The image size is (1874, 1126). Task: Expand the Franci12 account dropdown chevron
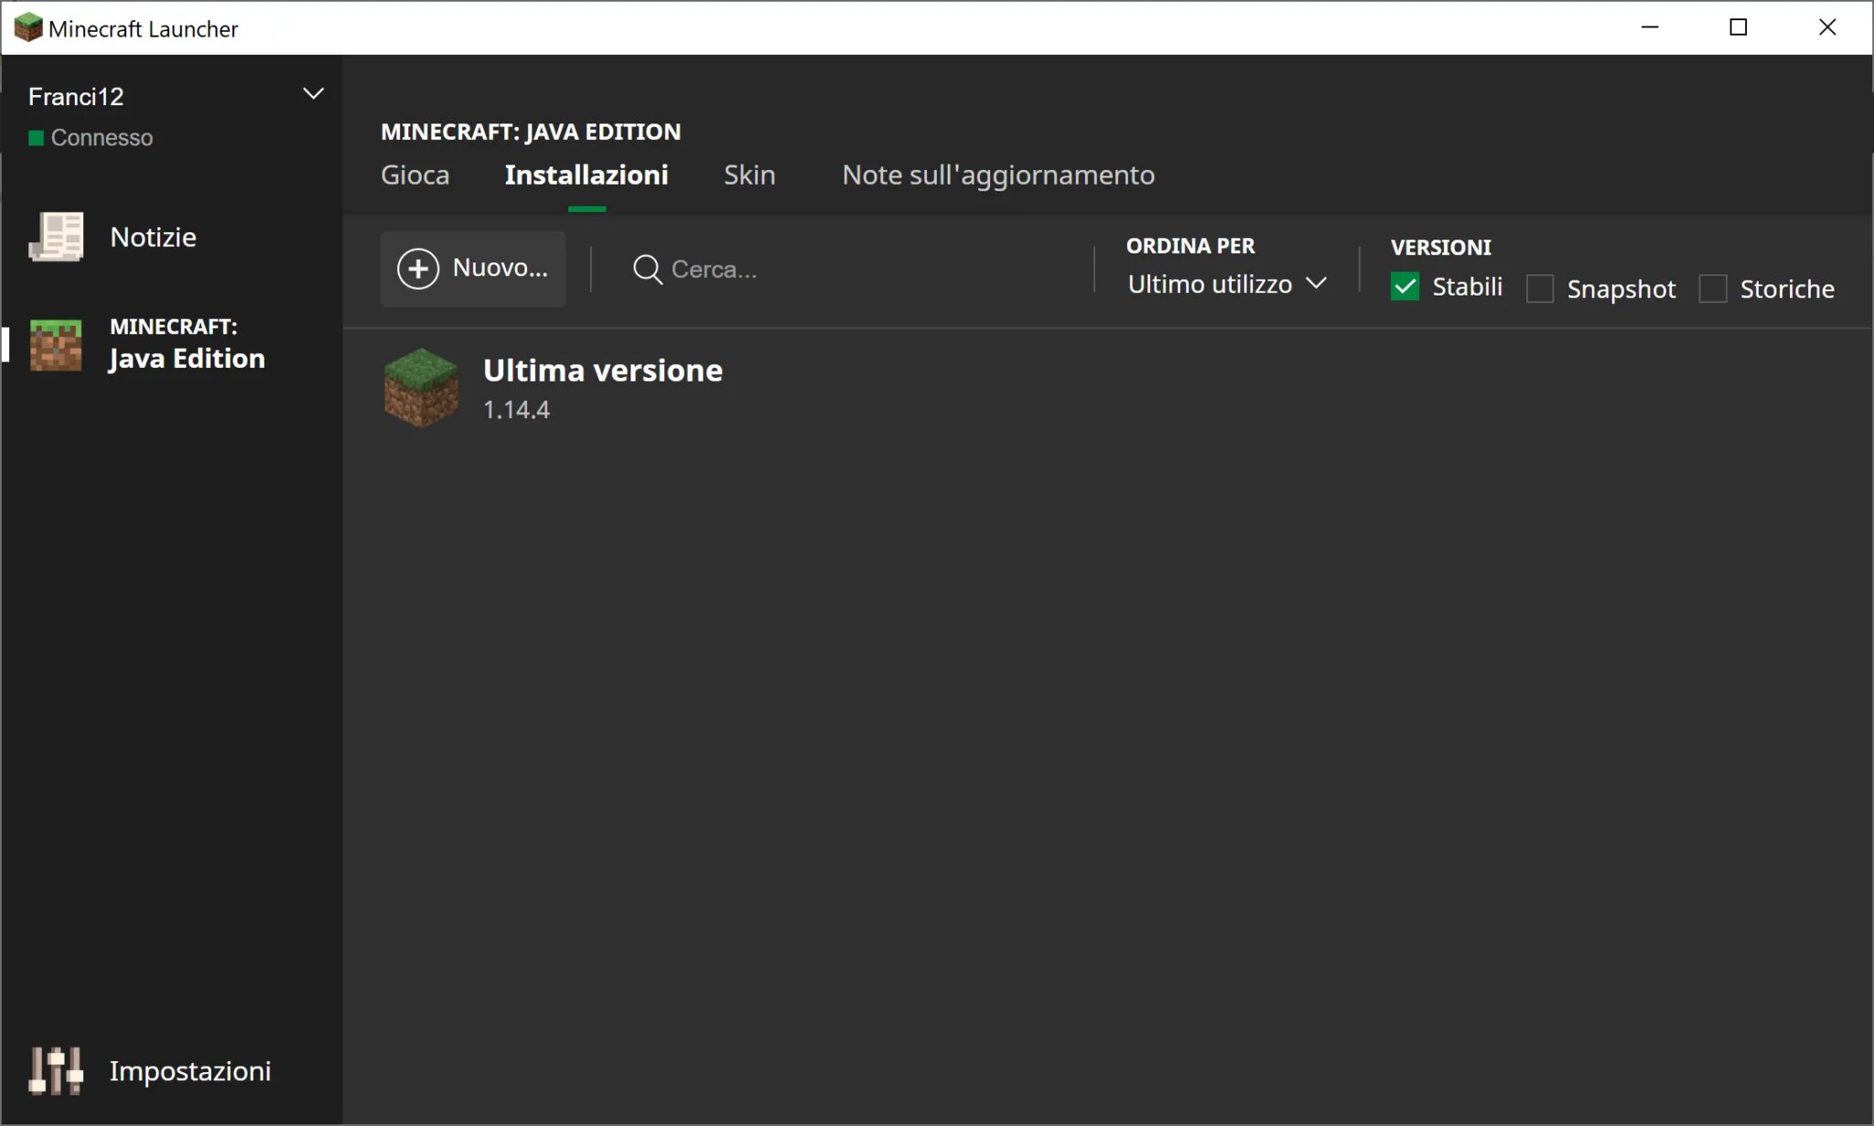(x=313, y=94)
